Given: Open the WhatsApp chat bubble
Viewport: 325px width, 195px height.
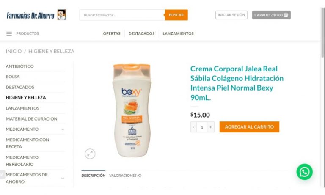Looking at the screenshot, I should coord(304,172).
